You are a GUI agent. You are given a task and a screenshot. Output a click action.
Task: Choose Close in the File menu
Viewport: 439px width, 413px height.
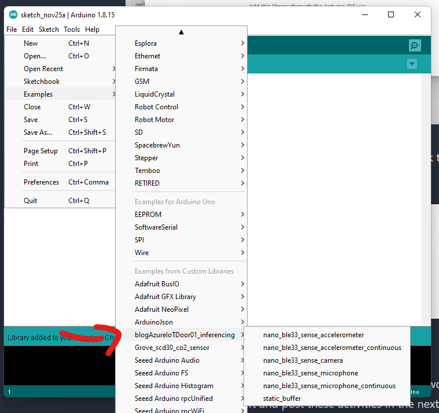60,107
